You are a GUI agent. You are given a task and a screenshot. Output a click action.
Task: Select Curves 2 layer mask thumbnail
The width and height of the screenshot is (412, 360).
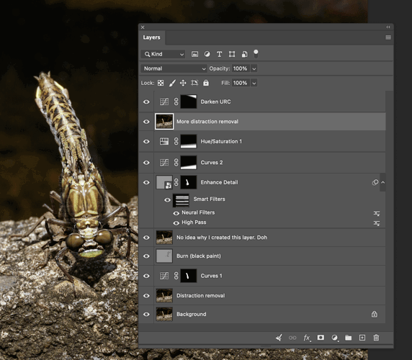(x=189, y=163)
